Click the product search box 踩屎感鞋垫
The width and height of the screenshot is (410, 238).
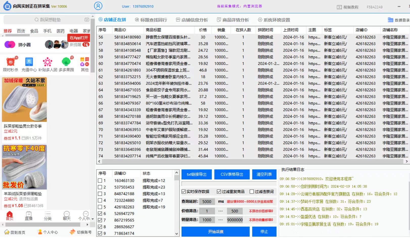click(47, 20)
